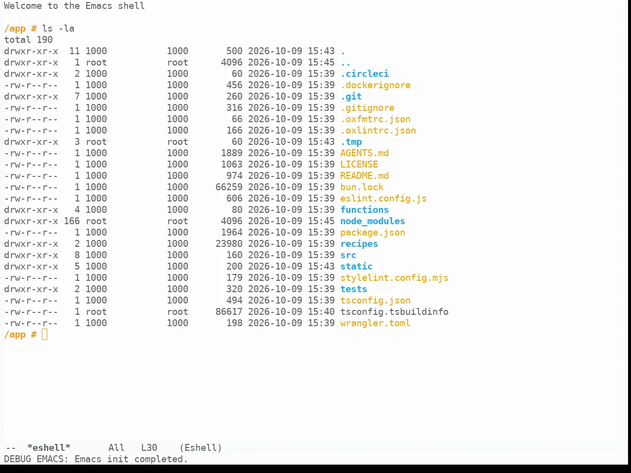631x473 pixels.
Task: Click the L30 line number indicator
Action: [x=149, y=448]
